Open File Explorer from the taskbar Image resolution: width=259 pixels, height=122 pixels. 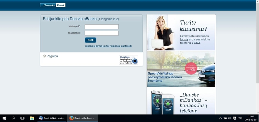(32, 118)
